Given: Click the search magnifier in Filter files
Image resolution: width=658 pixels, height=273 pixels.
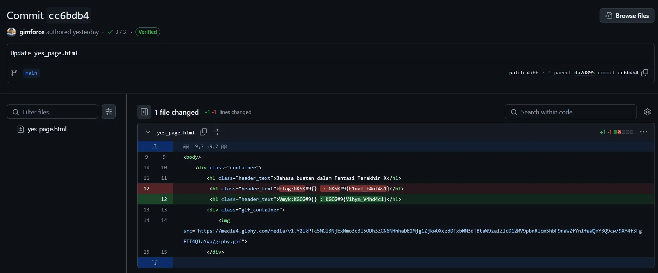Looking at the screenshot, I should click(x=15, y=112).
